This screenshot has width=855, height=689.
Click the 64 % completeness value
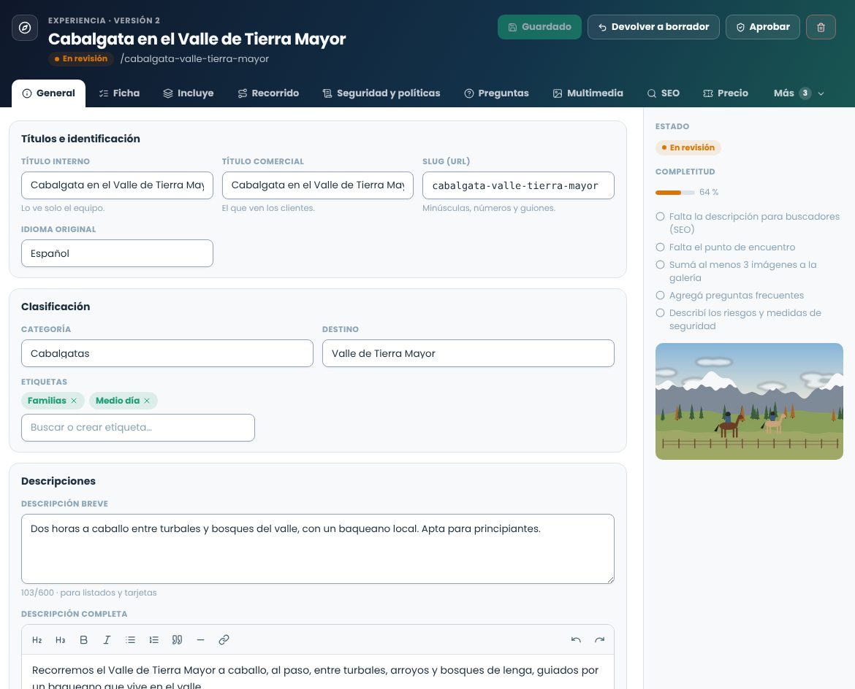coord(709,192)
